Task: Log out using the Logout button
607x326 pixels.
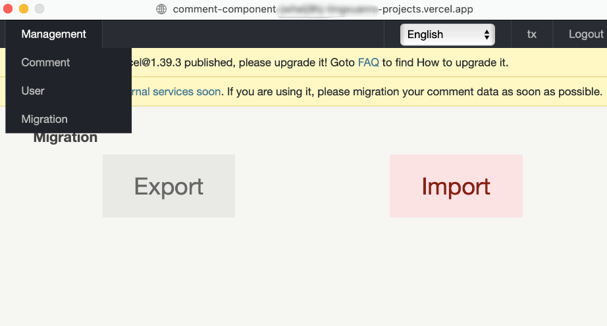Action: tap(585, 34)
